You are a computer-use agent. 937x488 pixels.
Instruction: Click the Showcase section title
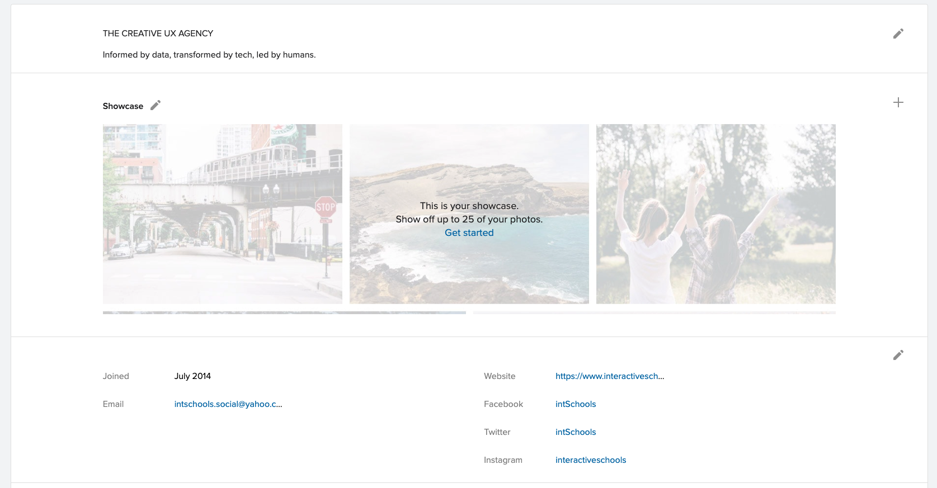(x=123, y=106)
